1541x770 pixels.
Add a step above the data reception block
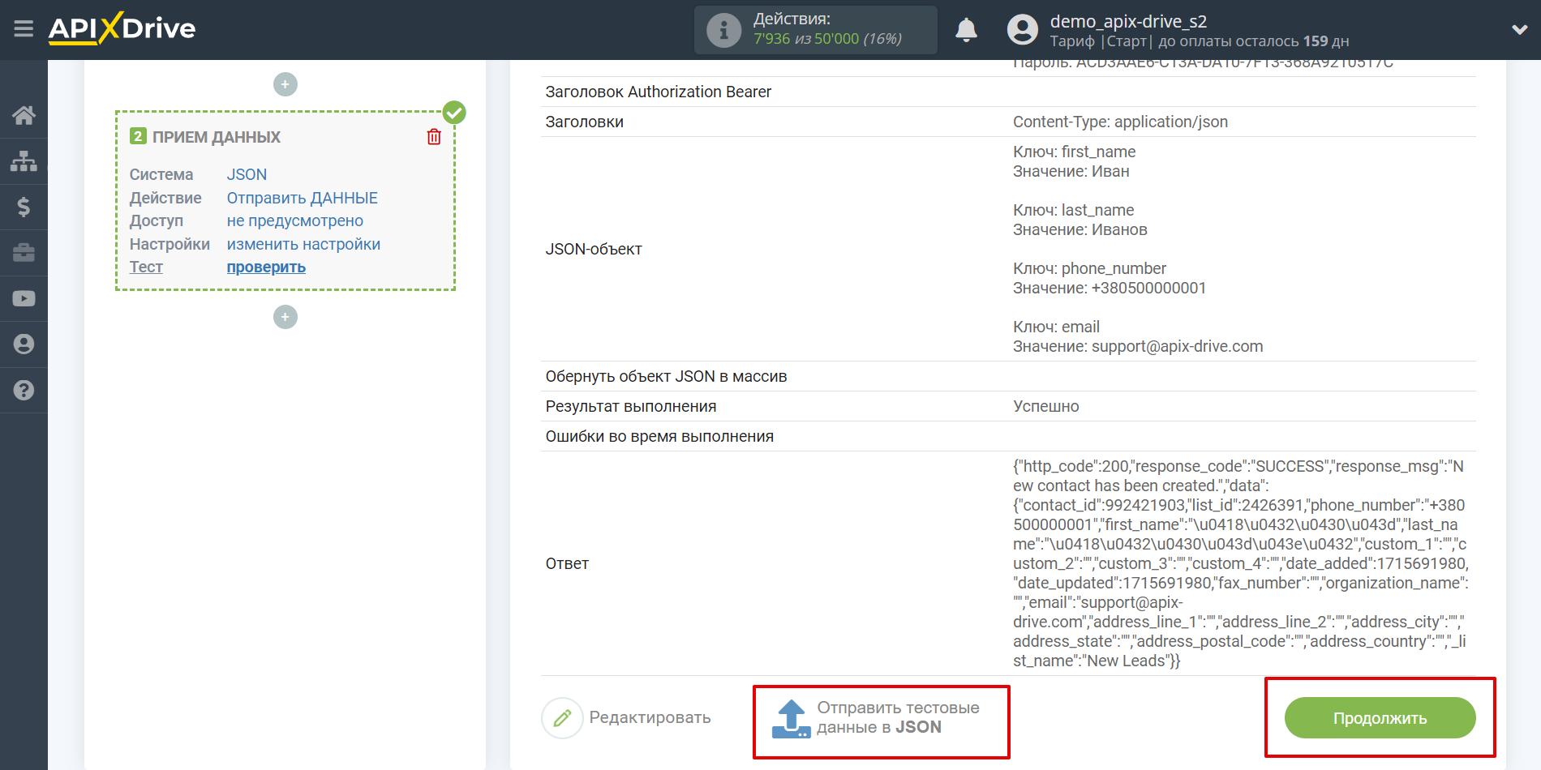coord(285,84)
